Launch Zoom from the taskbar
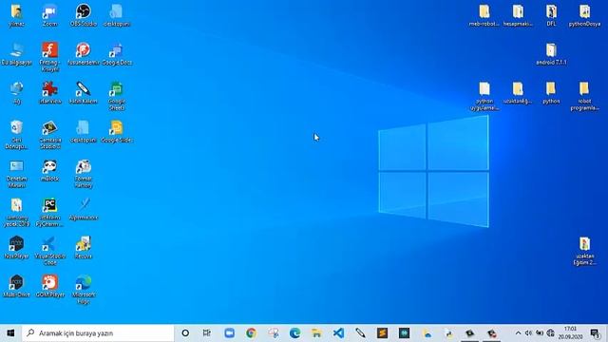Screen dimensions: 608x342 tap(229, 333)
